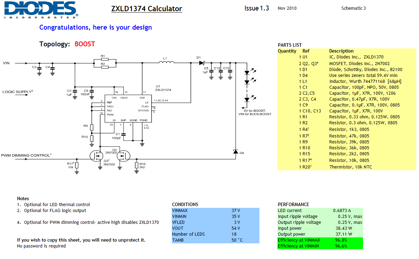The image size is (419, 259).
Task: Click the VIN input arrow
Action: (21, 63)
